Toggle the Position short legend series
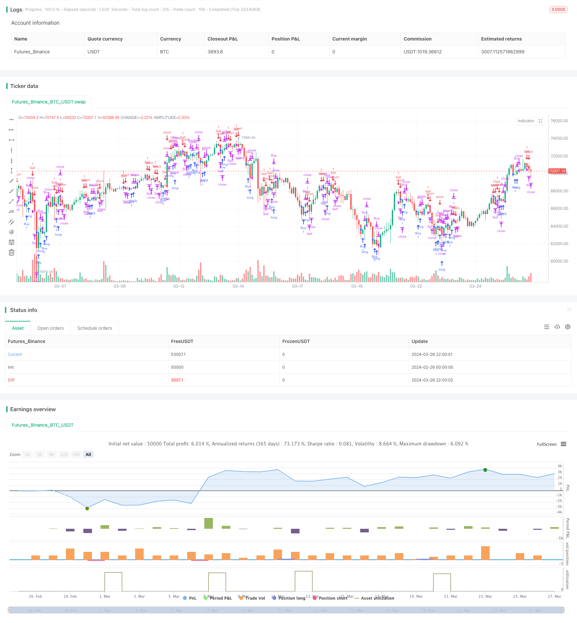Viewport: 577px width, 623px height. 330,598
